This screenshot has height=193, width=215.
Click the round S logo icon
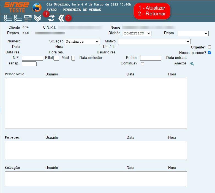[37, 8]
